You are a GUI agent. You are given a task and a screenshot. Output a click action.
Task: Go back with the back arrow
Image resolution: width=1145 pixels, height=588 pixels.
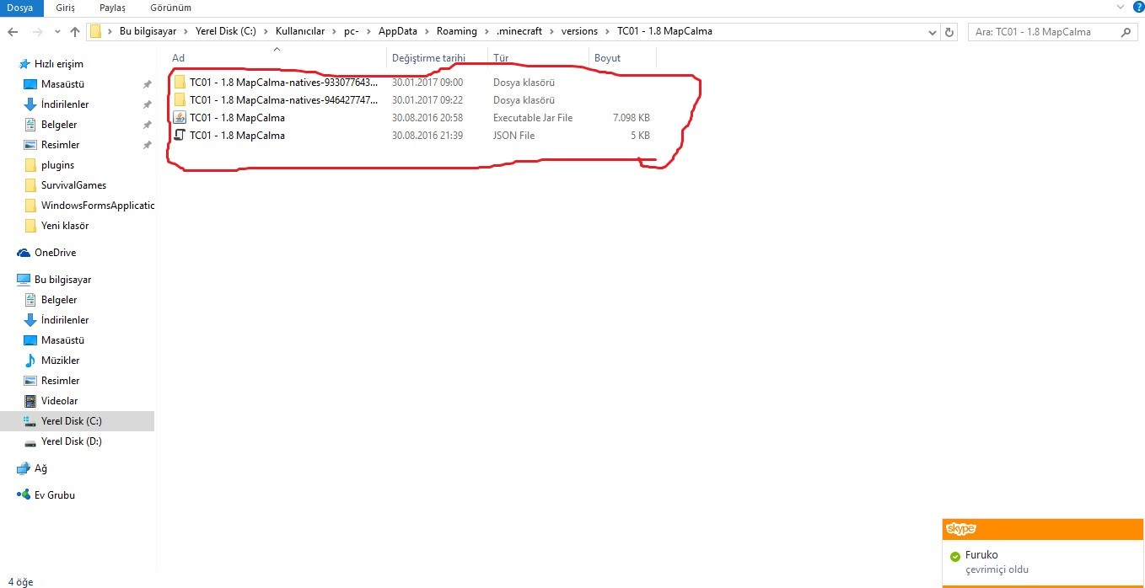(x=13, y=32)
